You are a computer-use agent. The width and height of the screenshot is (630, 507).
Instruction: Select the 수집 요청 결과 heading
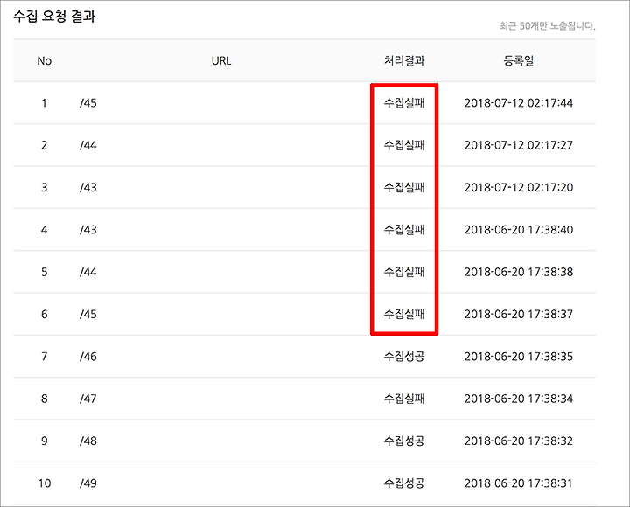[54, 17]
